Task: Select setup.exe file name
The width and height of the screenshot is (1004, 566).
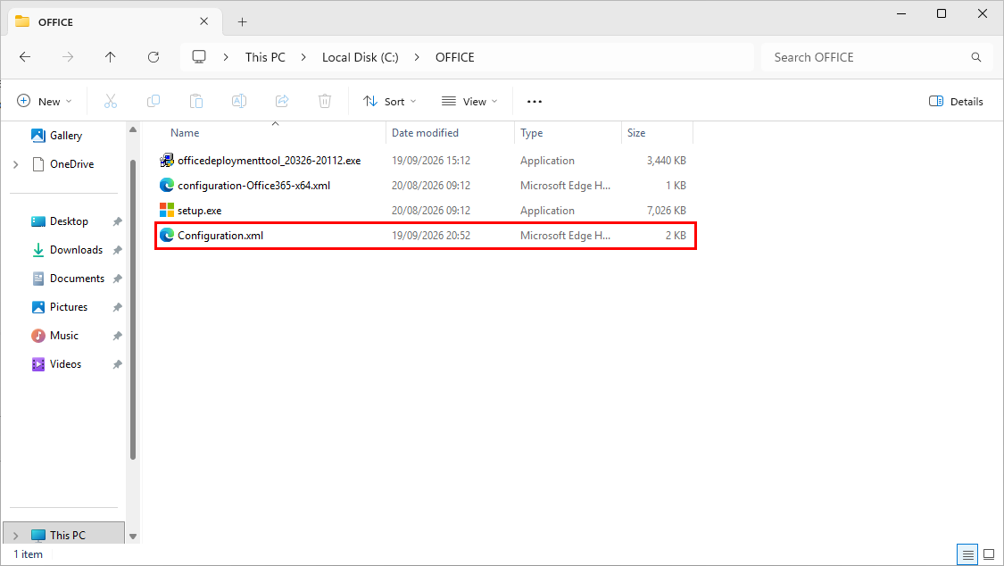Action: coord(199,211)
